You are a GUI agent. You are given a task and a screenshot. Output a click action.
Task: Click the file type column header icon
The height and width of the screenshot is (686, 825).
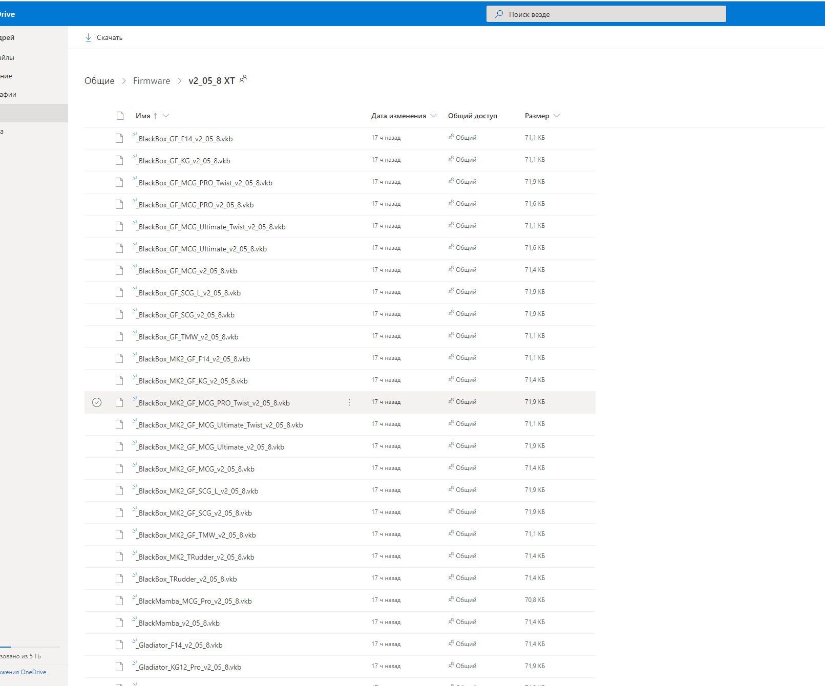pos(120,116)
